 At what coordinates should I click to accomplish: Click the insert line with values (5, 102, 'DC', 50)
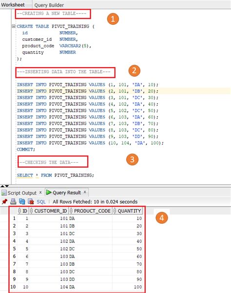tap(88, 110)
